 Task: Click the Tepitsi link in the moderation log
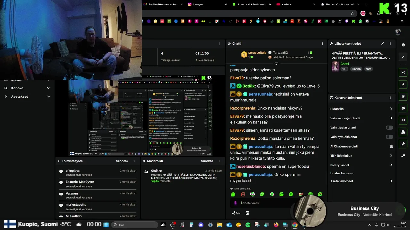[155, 181]
